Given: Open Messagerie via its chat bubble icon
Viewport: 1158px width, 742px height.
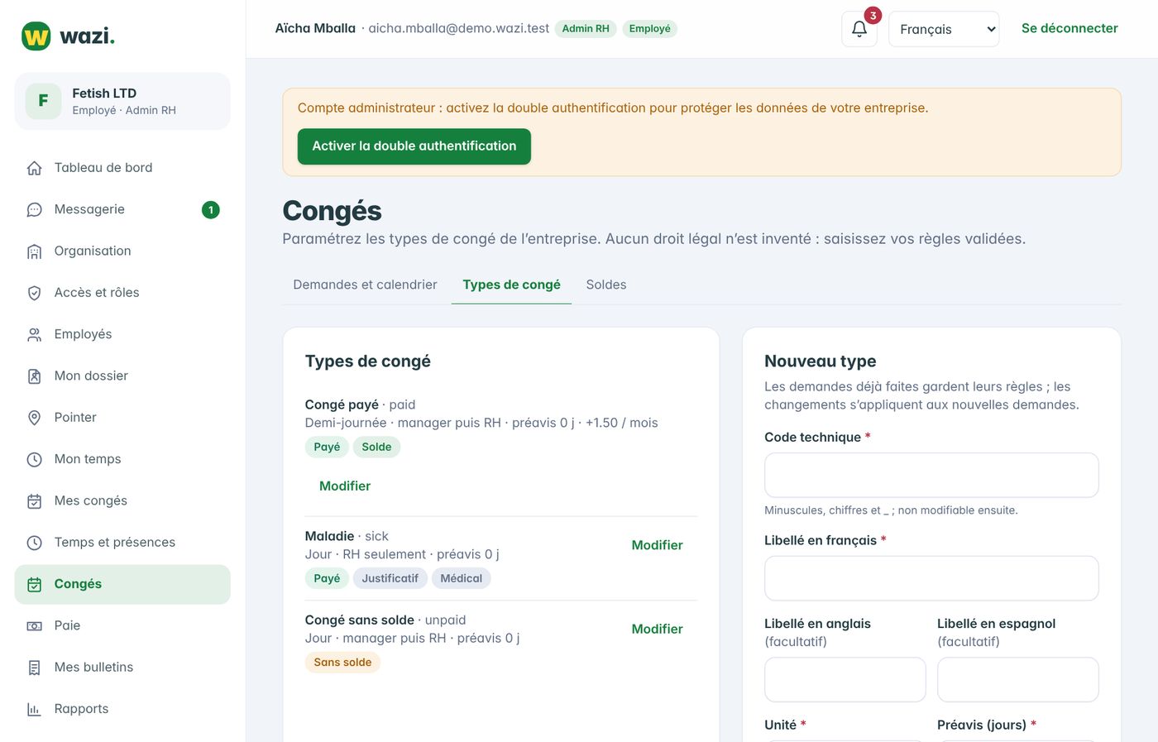Looking at the screenshot, I should pyautogui.click(x=34, y=210).
